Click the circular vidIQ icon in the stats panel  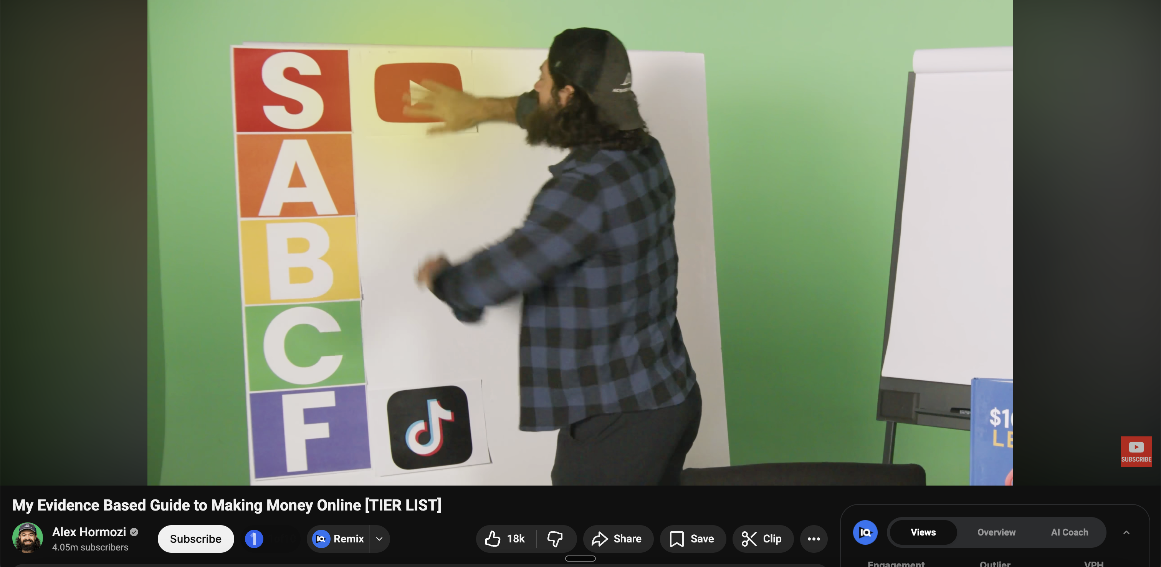865,533
